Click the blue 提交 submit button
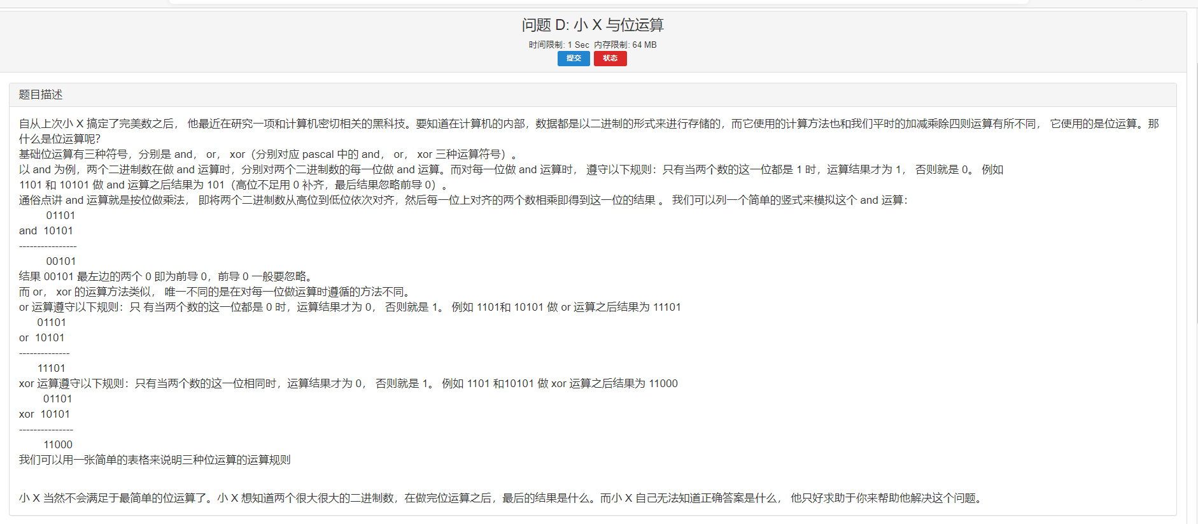Viewport: 1198px width, 524px height. point(574,58)
